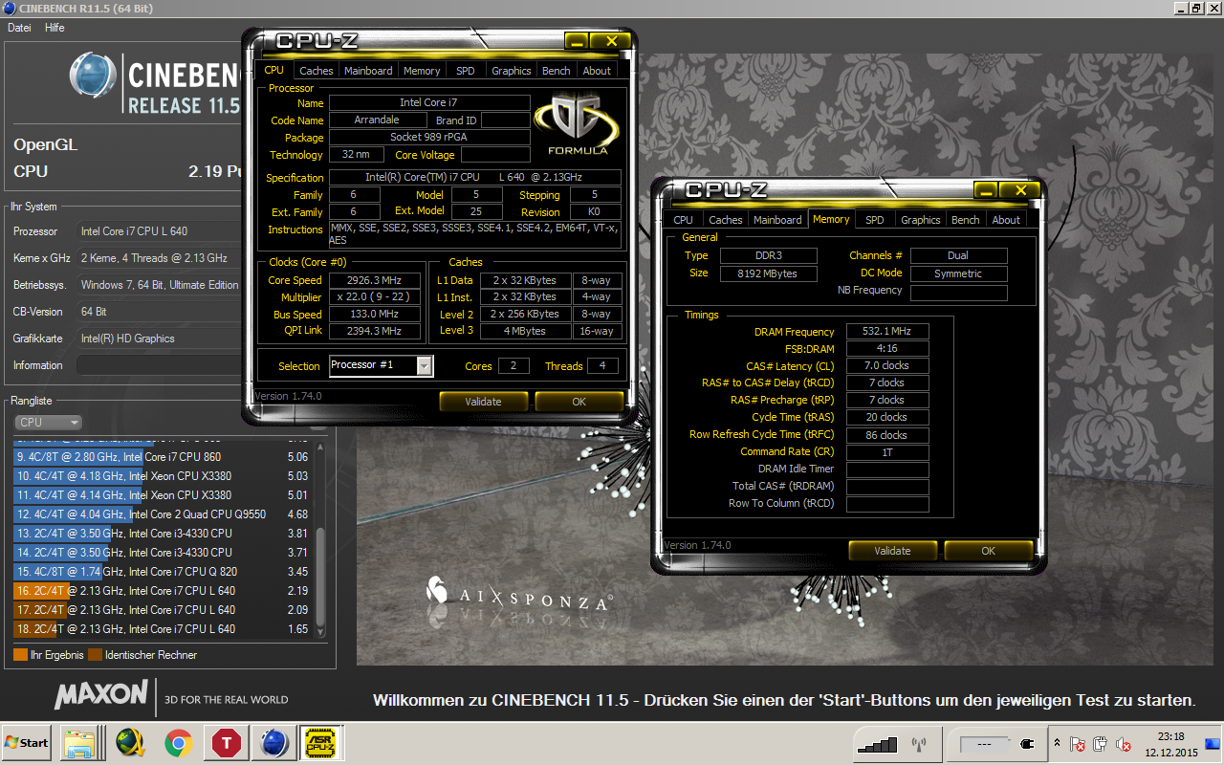
Task: Click the battery meter in the taskbar
Action: pos(984,744)
